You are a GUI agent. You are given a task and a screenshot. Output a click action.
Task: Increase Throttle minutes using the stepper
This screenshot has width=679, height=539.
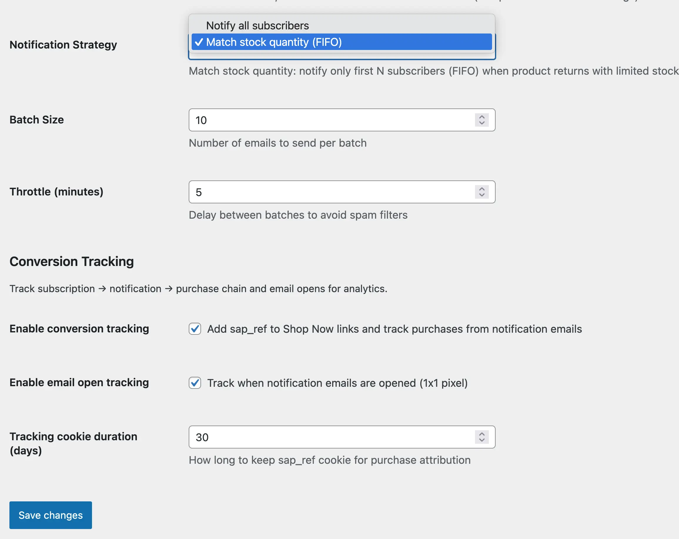click(x=482, y=189)
